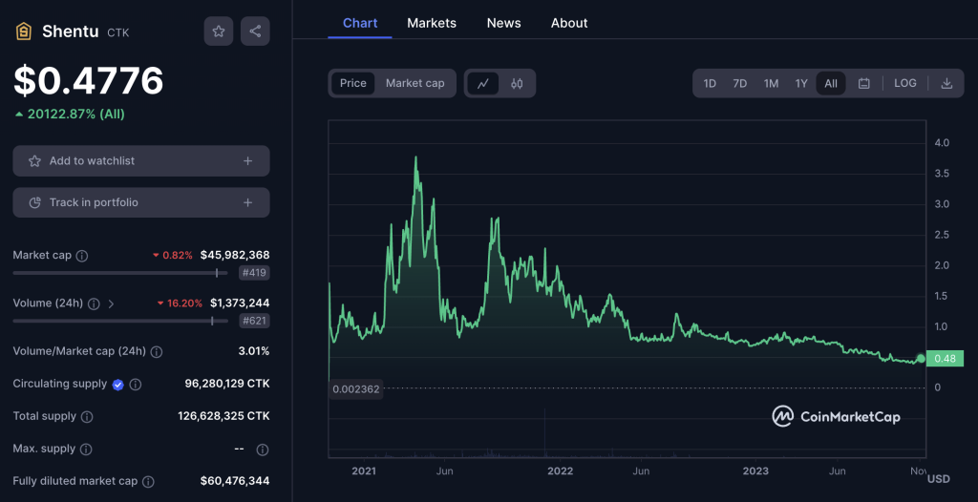The image size is (978, 502).
Task: Add Shentu to watchlist
Action: coord(141,161)
